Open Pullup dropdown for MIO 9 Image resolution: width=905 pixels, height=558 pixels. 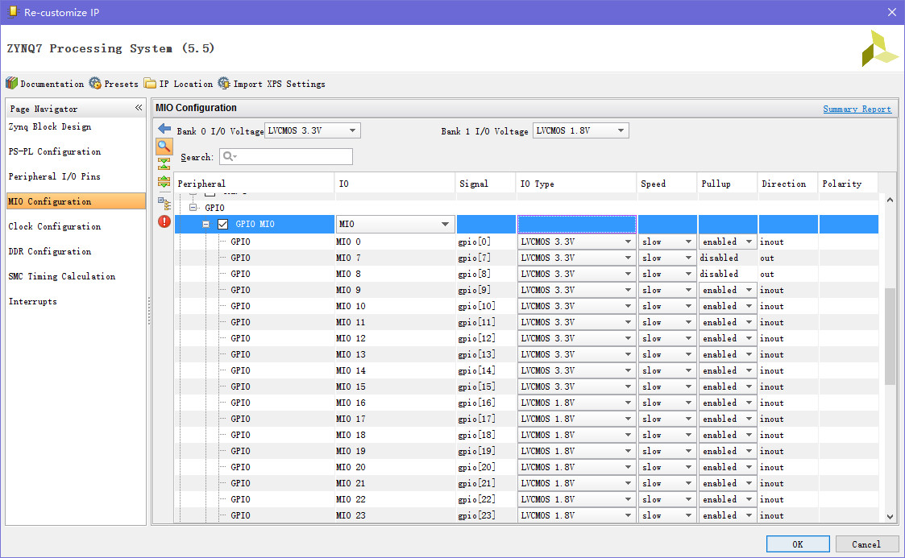pos(727,291)
